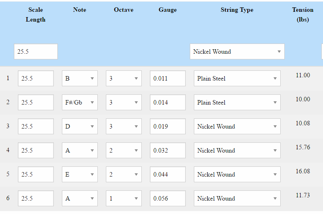Change Plain Steel string type on row 2
The height and width of the screenshot is (214, 323).
click(237, 103)
